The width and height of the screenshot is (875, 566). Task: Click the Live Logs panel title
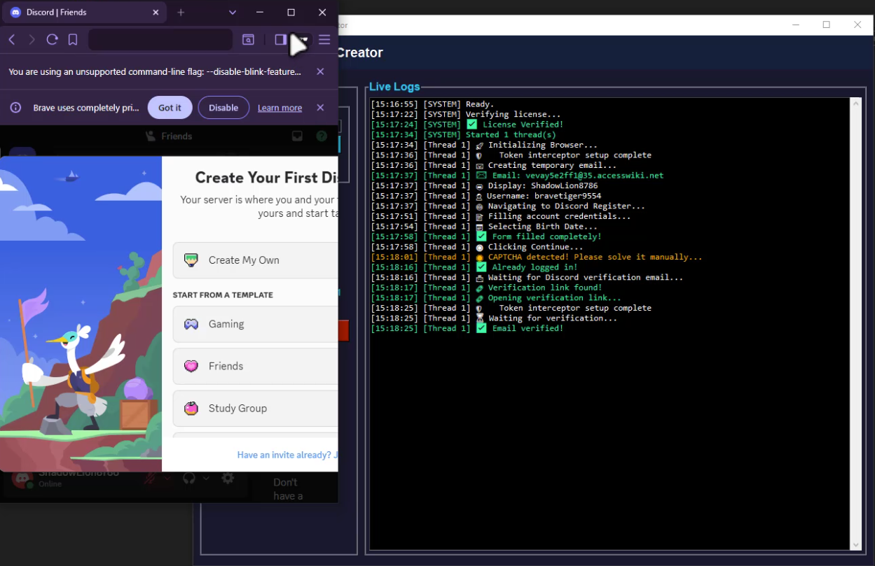[394, 87]
